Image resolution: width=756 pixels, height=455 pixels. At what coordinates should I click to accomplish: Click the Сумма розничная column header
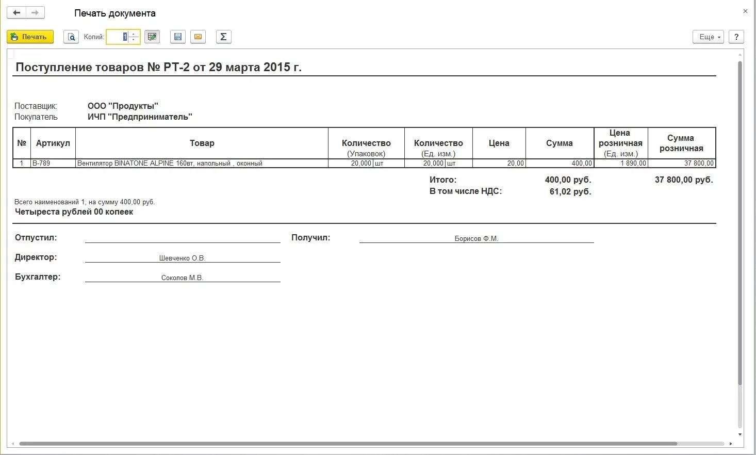coord(681,143)
